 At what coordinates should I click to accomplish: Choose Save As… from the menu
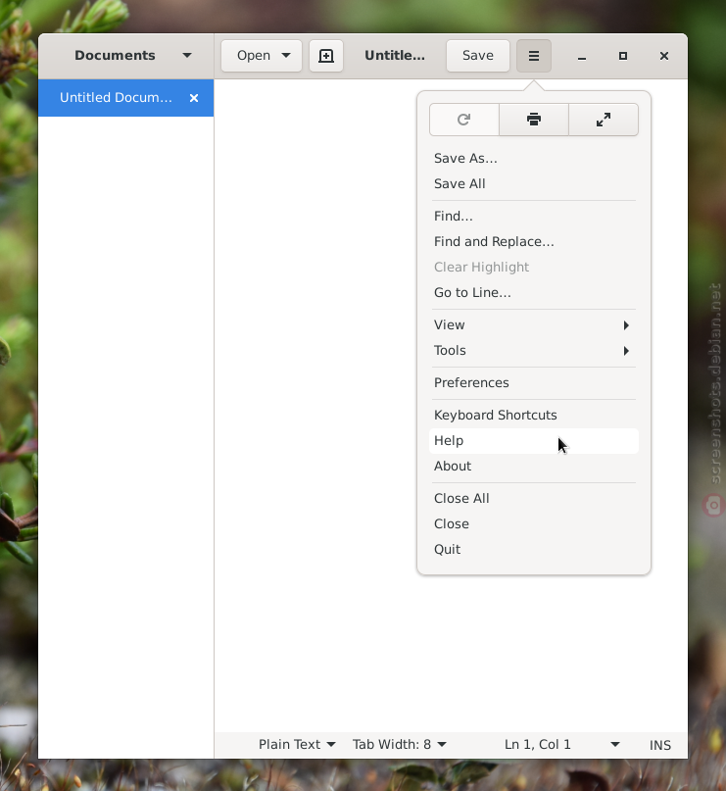click(x=533, y=159)
